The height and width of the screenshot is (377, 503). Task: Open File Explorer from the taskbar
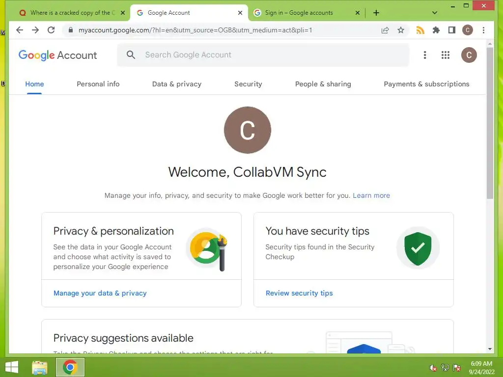click(40, 367)
